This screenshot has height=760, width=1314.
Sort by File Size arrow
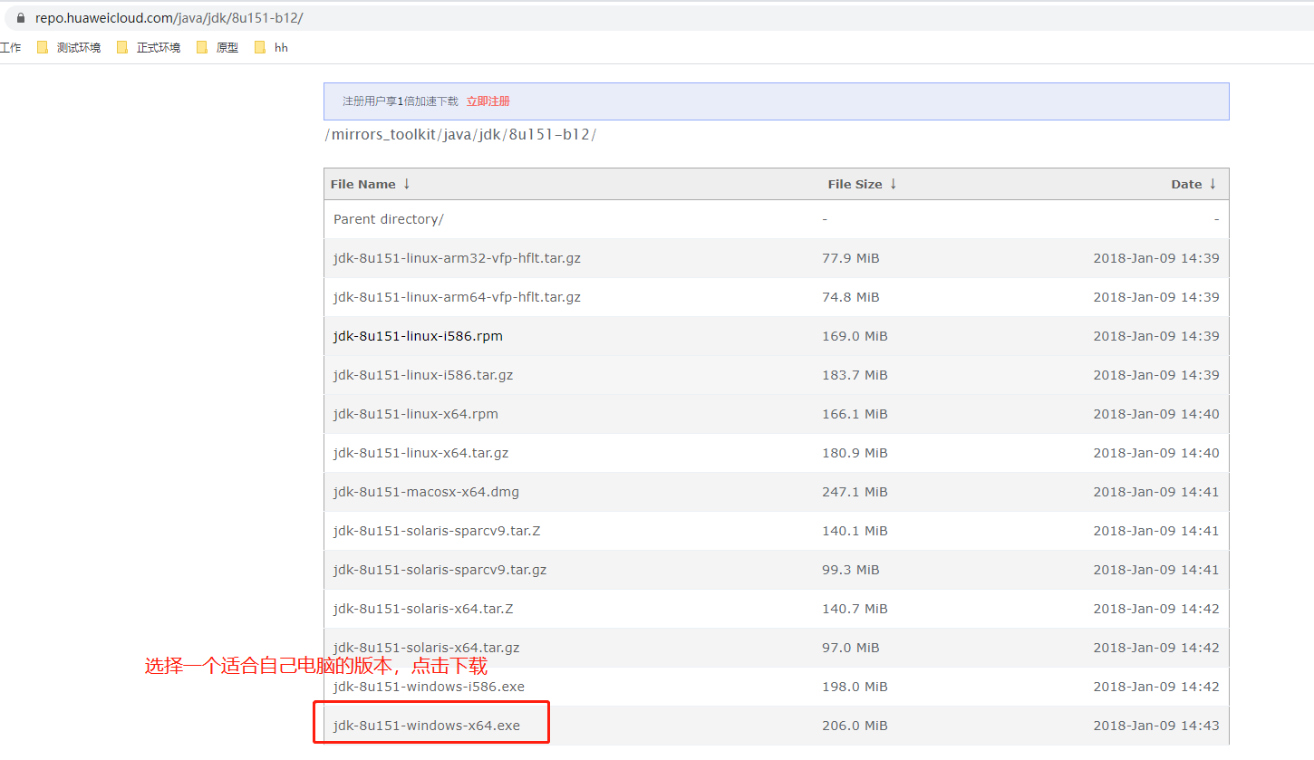coord(893,184)
